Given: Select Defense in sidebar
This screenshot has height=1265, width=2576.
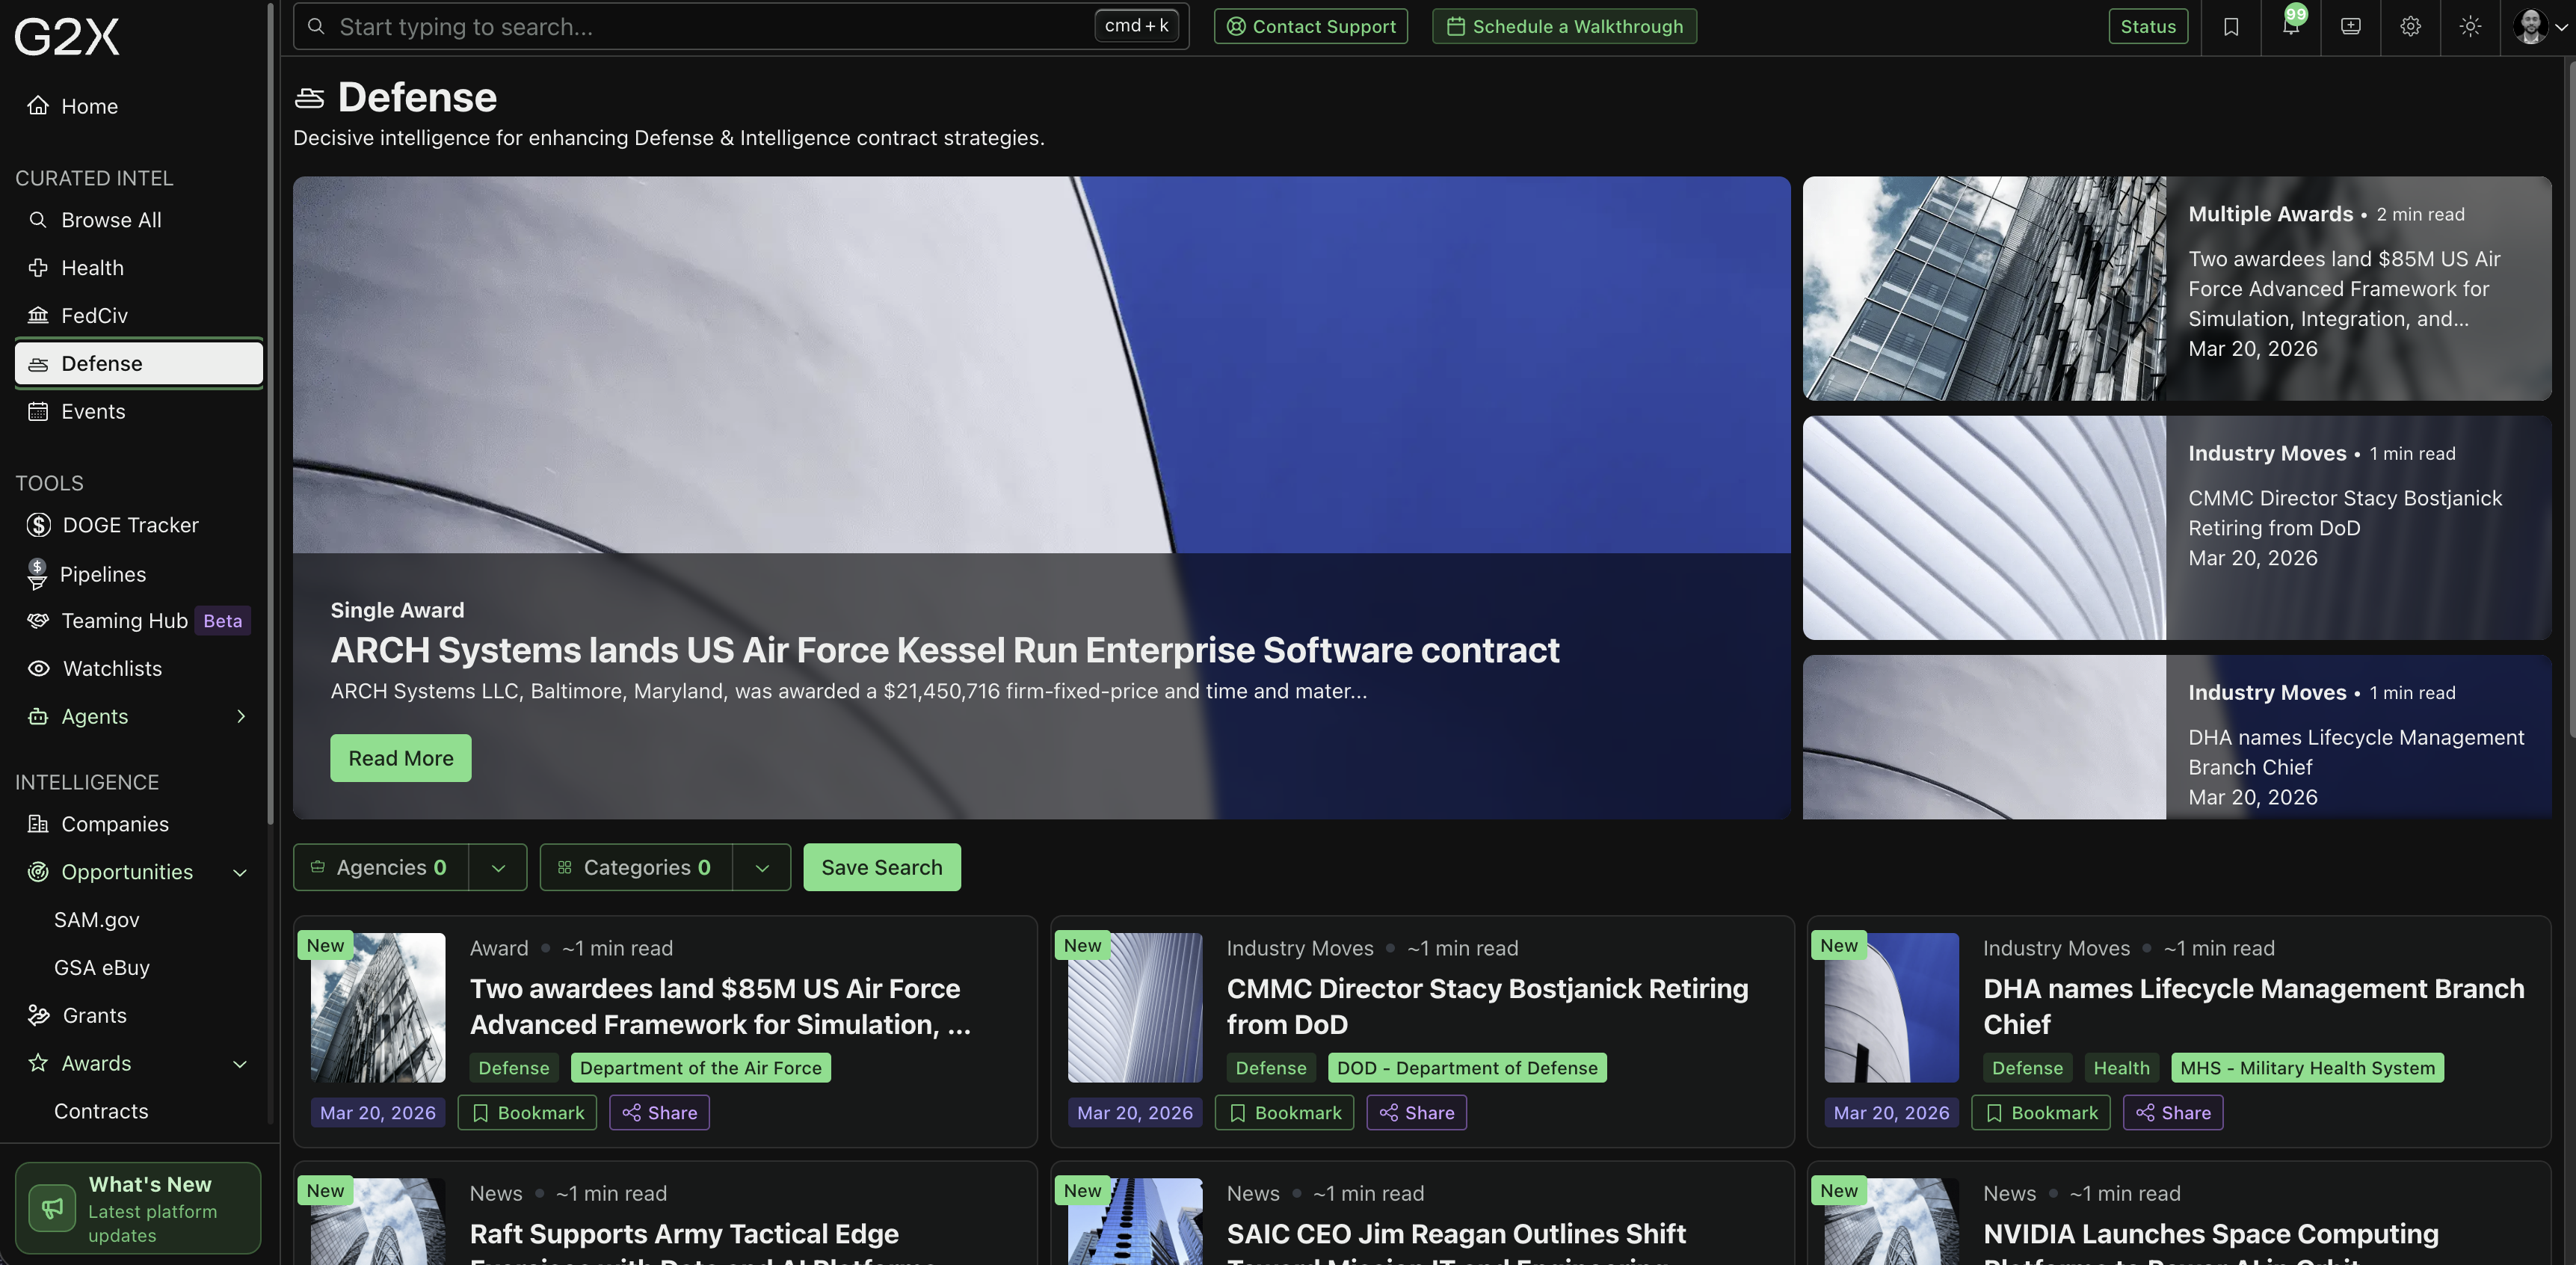Looking at the screenshot, I should pyautogui.click(x=139, y=364).
